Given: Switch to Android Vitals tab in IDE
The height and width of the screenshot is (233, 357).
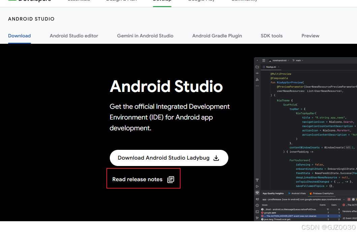Looking at the screenshot, I should click(297, 193).
